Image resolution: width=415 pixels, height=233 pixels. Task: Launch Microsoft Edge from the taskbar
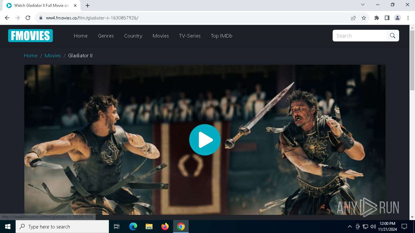coord(133,227)
